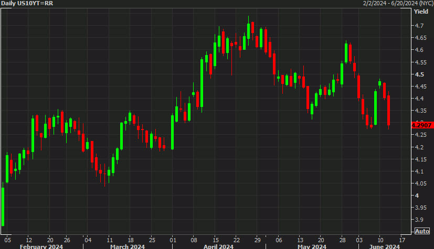Screen dimensions: 434x249
Task: Click the 4.1 yield axis label
Action: click(419, 171)
